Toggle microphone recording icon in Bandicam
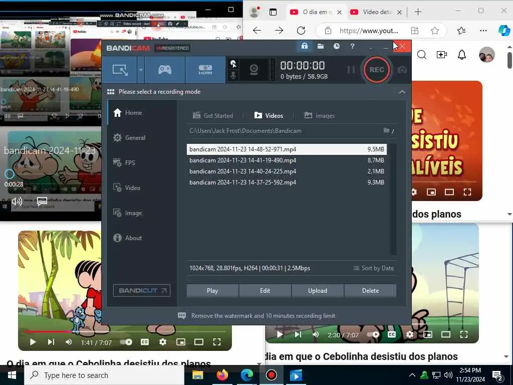Image resolution: width=513 pixels, height=385 pixels. 233,75
